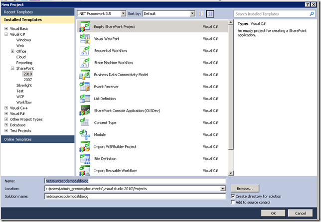Select the Silverlight category
This screenshot has height=222, width=321.
[24, 85]
